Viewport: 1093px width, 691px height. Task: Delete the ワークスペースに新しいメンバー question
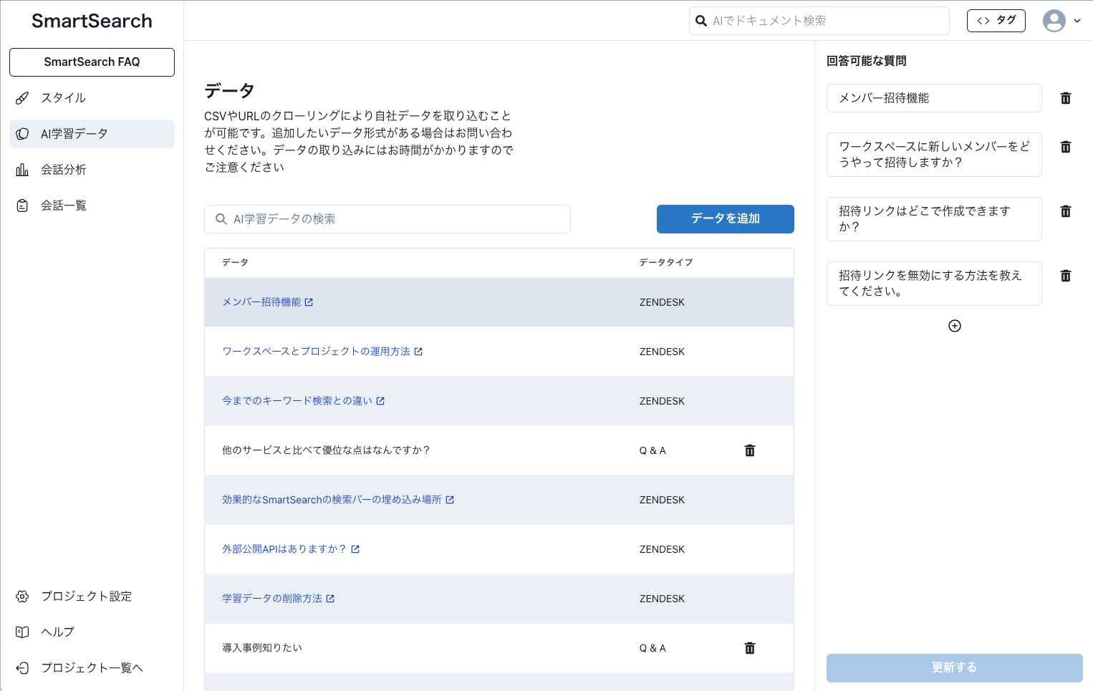click(1066, 147)
